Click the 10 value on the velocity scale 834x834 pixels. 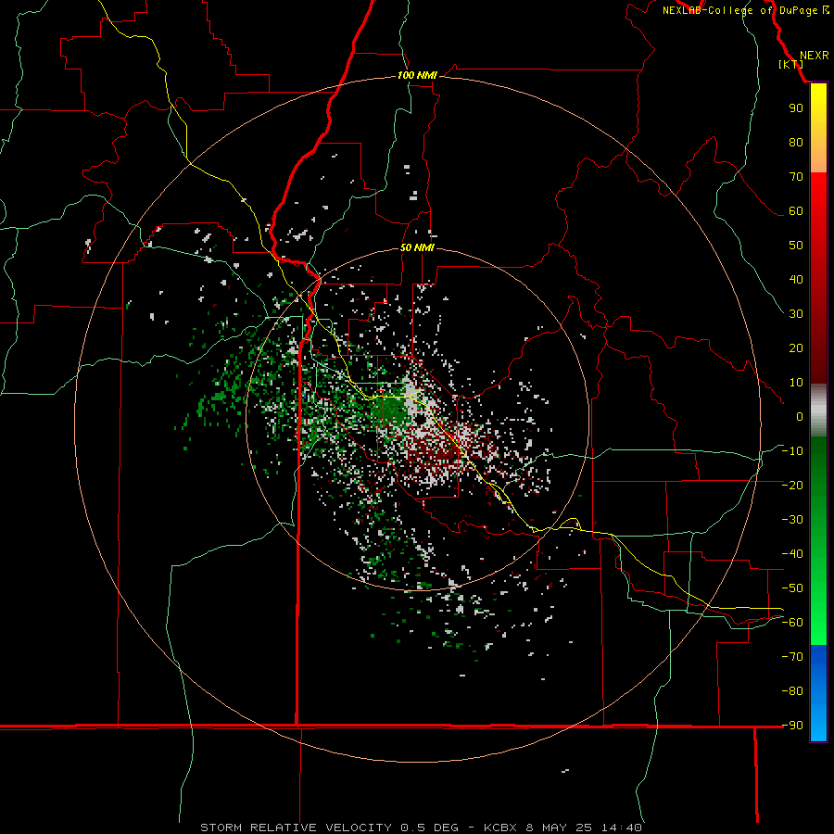(x=796, y=383)
